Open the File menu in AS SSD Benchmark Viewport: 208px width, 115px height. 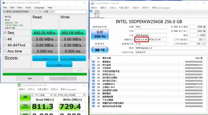5,8
